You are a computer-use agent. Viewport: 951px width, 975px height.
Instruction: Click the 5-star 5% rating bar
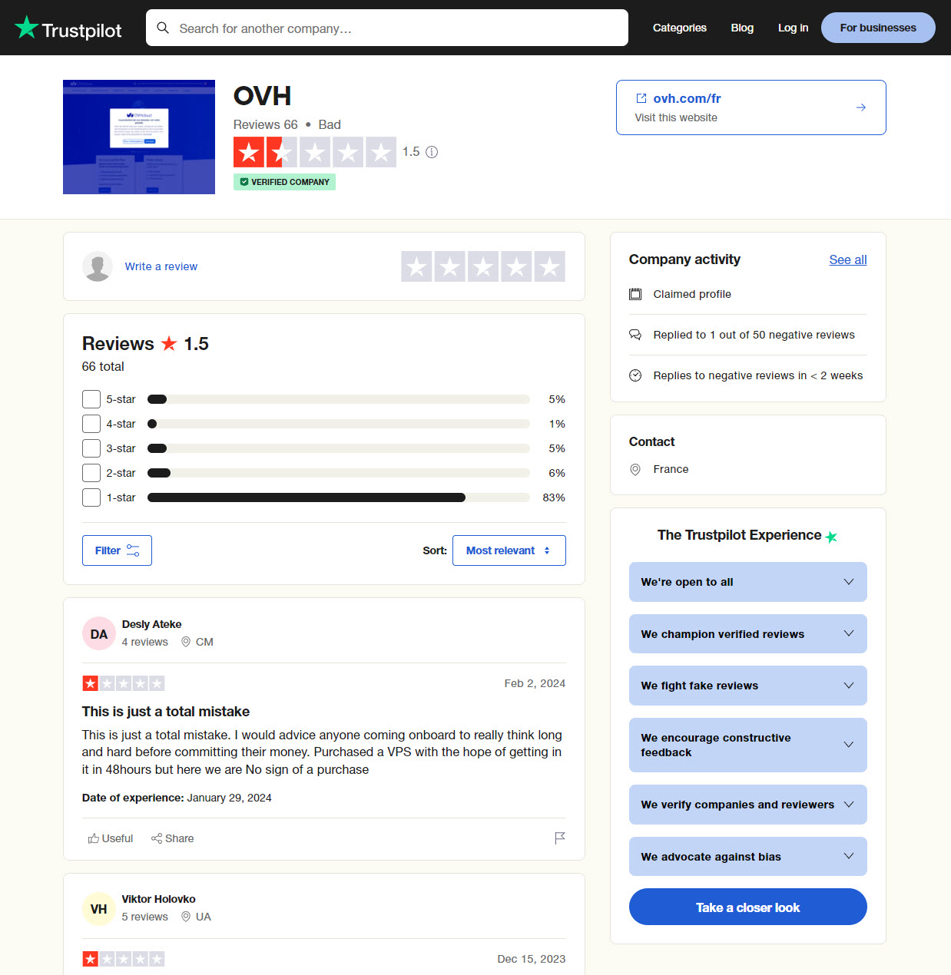(339, 399)
